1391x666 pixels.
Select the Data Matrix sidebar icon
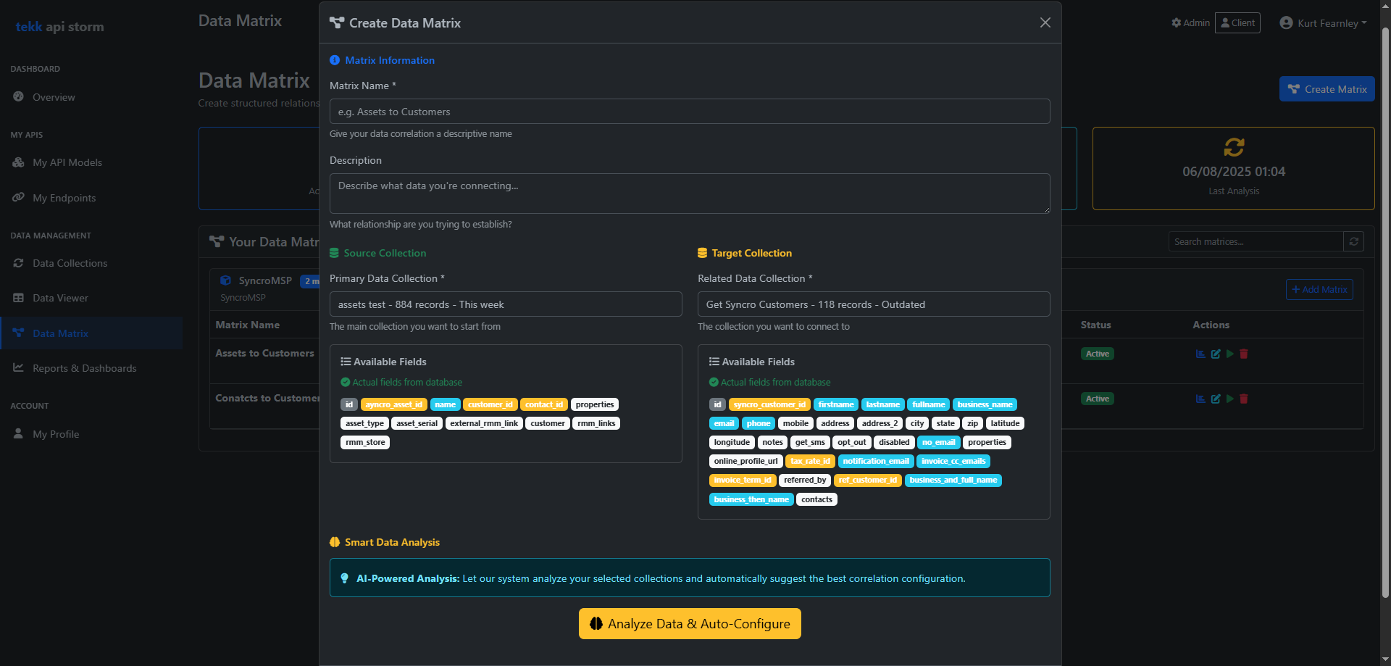pos(18,333)
